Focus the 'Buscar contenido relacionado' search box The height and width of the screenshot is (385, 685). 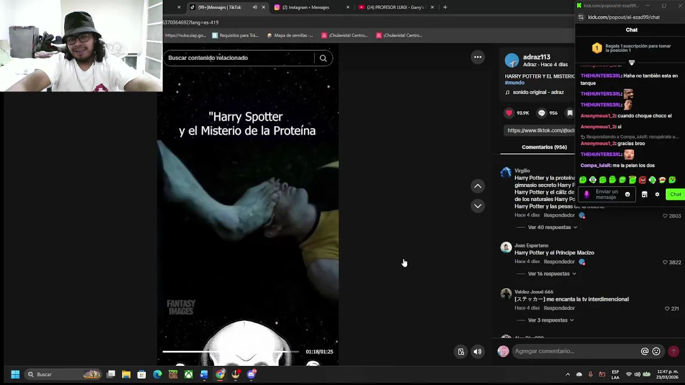(240, 58)
